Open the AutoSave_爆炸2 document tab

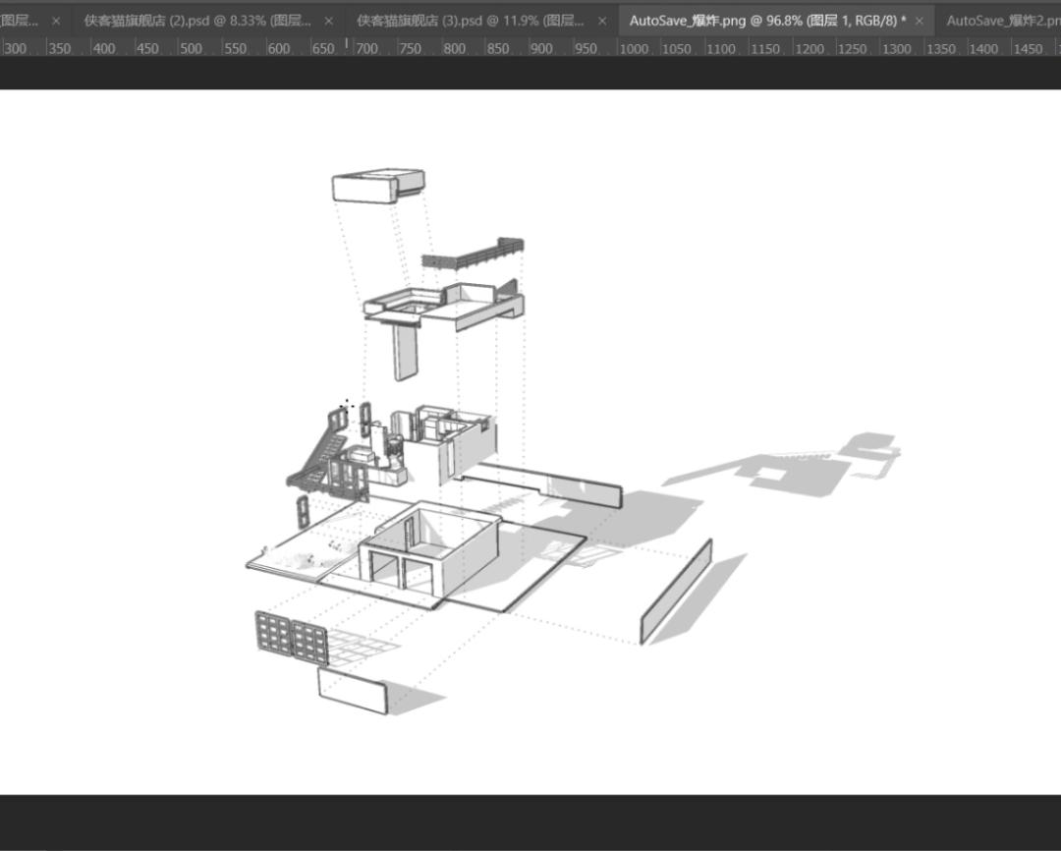(1002, 21)
